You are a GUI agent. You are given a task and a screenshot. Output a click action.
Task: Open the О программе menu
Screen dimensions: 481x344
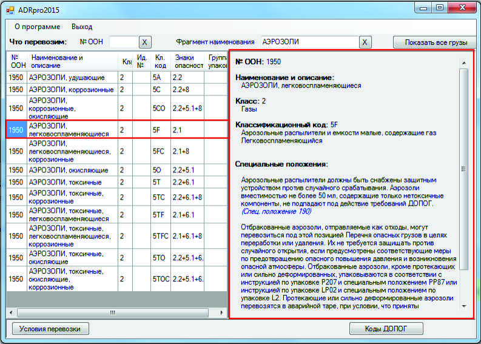[37, 27]
